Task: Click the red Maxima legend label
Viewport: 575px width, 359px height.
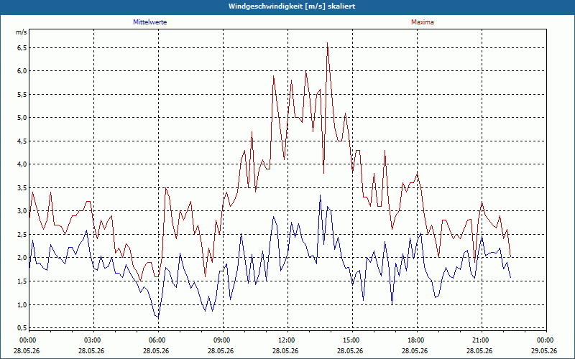Action: tap(423, 22)
